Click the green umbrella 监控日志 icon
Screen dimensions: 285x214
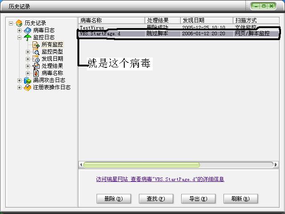pyautogui.click(x=28, y=37)
